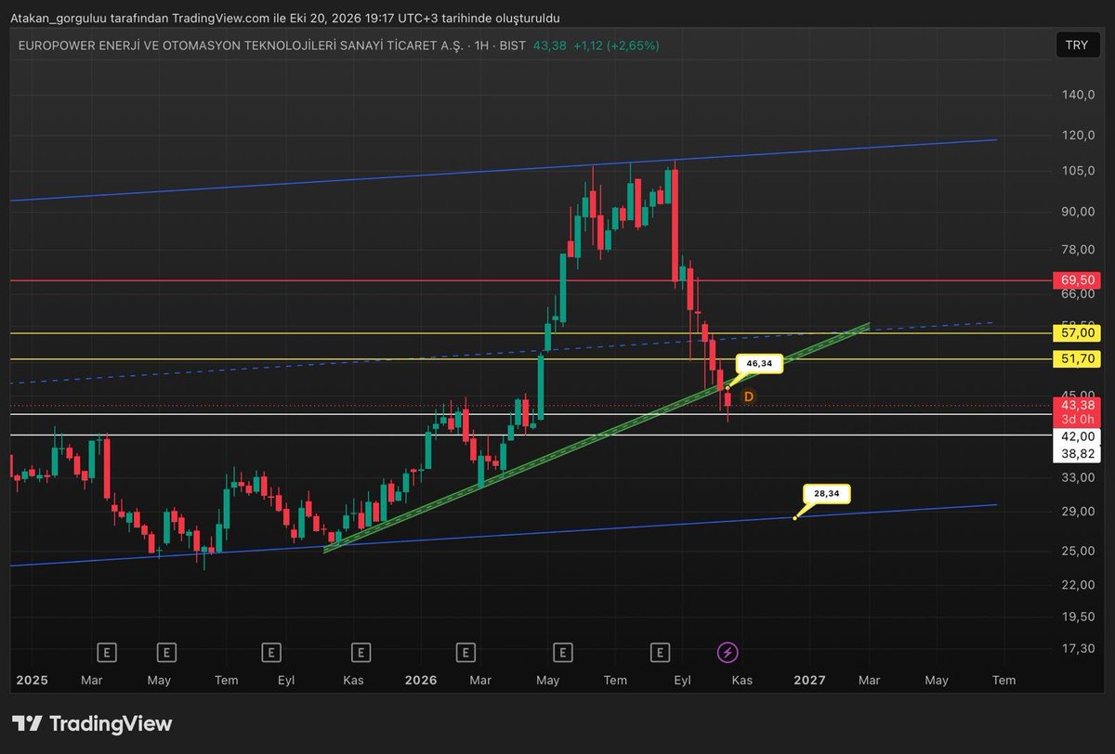The height and width of the screenshot is (754, 1115).
Task: Open earnings 'E' marker near Eyl 2026
Action: pos(660,652)
